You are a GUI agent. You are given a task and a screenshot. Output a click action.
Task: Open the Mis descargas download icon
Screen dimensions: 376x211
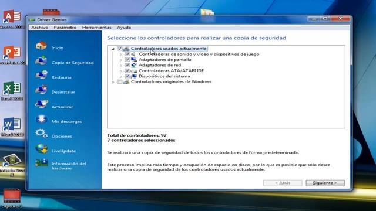click(x=41, y=119)
